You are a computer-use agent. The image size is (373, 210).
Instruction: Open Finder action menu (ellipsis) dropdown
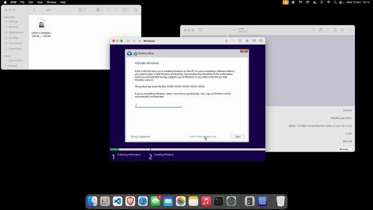pyautogui.click(x=126, y=10)
